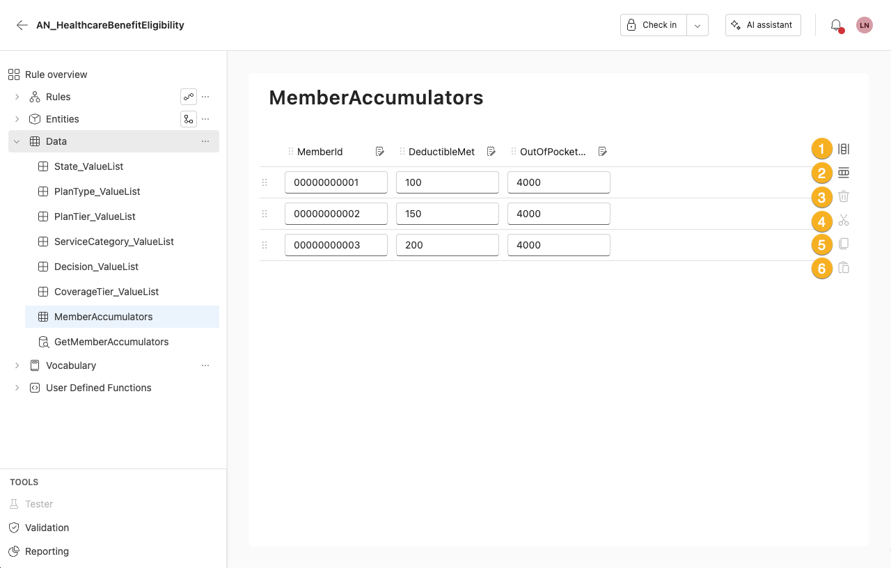Edit the DeductibleMet column via its pencil icon
Viewport: 891px width, 568px height.
pos(491,152)
